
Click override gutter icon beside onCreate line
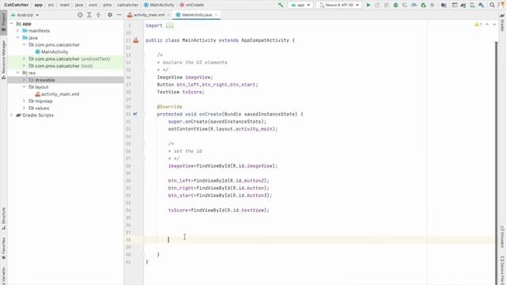point(135,114)
